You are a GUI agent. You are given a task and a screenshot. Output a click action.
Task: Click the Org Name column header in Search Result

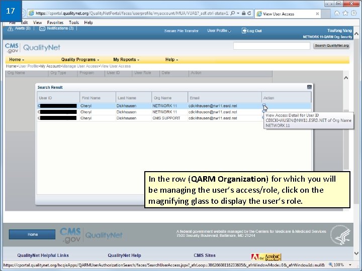170,98
